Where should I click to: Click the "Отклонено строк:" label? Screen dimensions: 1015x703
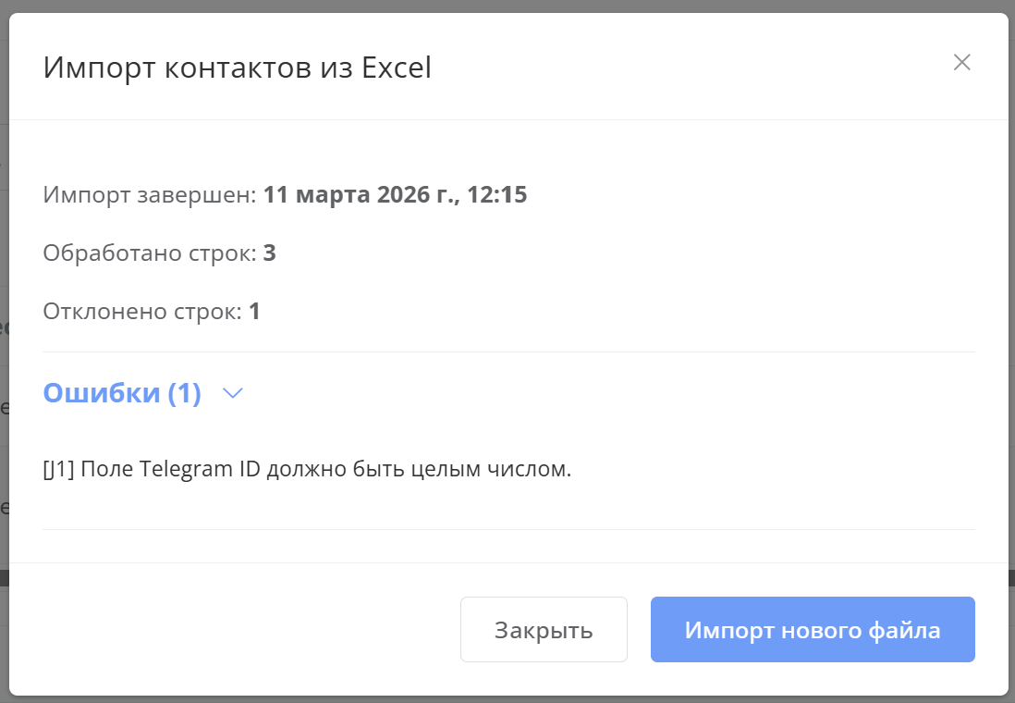141,312
